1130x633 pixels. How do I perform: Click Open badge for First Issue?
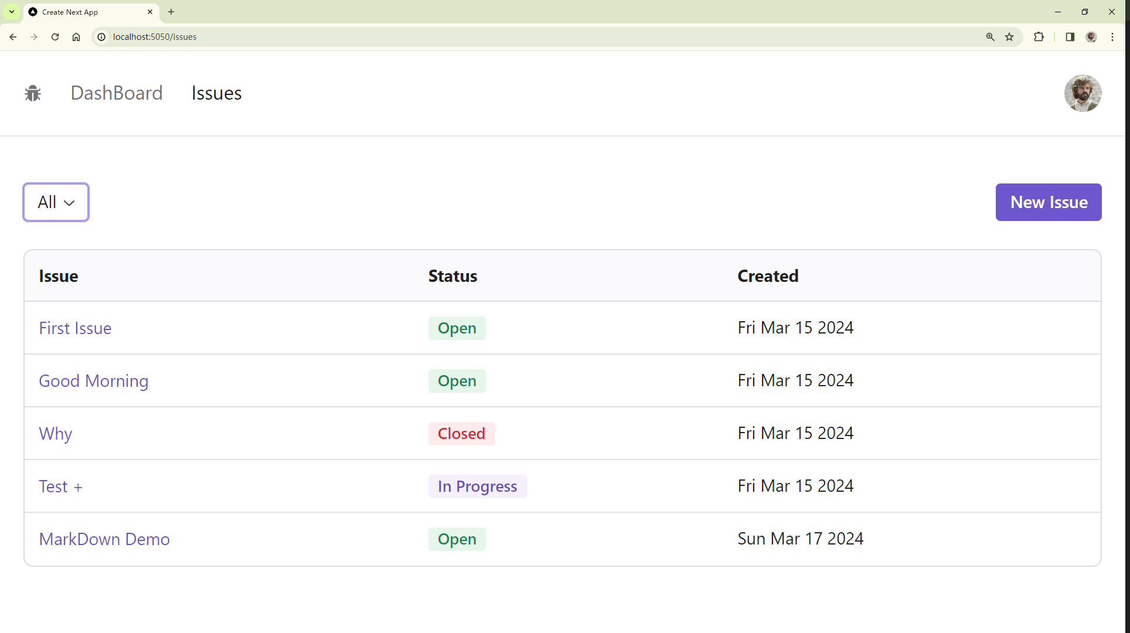click(457, 328)
